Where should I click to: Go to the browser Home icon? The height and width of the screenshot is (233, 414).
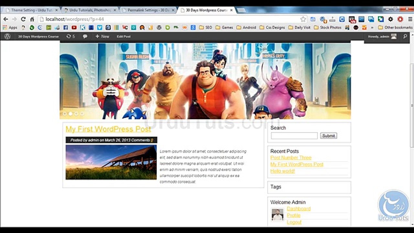(32, 19)
